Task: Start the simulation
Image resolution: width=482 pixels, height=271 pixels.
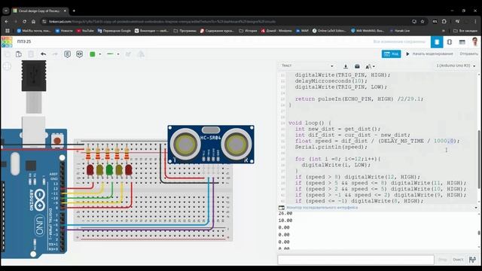Action: 429,54
